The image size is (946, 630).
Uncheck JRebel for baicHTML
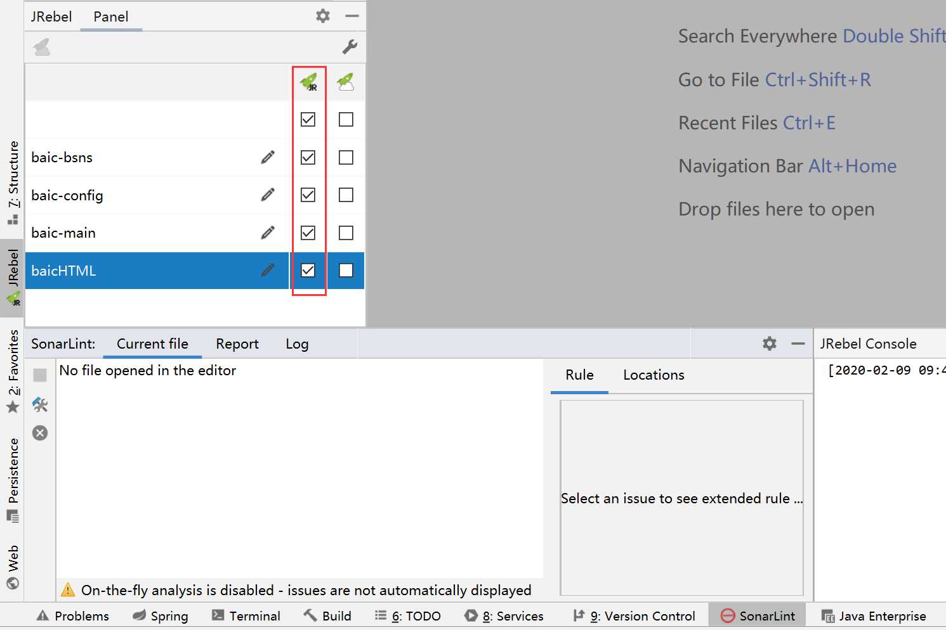(308, 271)
